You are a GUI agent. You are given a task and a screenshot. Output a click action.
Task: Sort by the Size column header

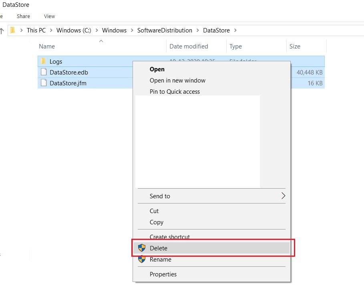(x=295, y=46)
